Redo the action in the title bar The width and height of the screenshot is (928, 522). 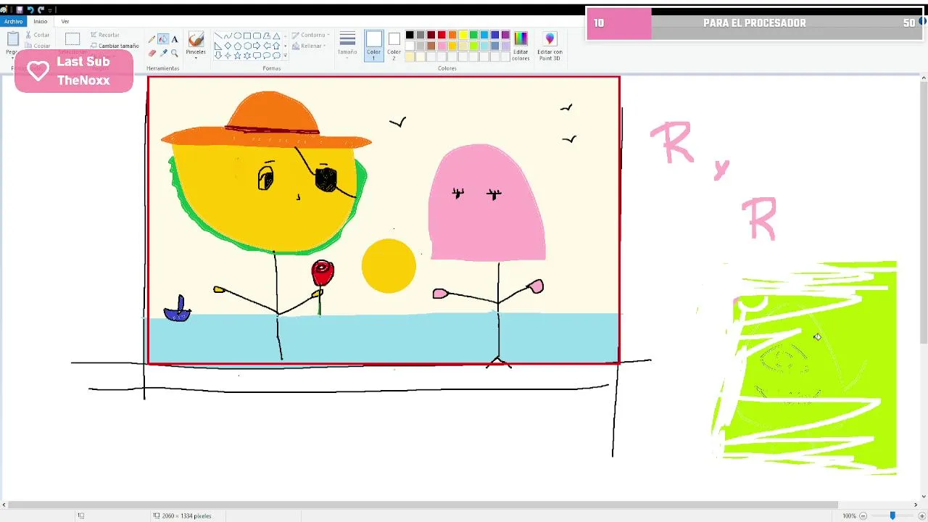coord(41,10)
